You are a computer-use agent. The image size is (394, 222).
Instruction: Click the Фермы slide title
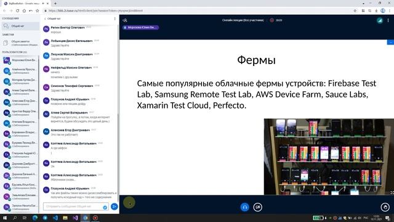(256, 60)
